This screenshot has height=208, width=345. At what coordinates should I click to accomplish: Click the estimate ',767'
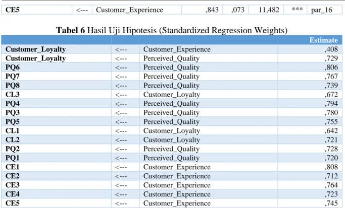[x=331, y=77]
